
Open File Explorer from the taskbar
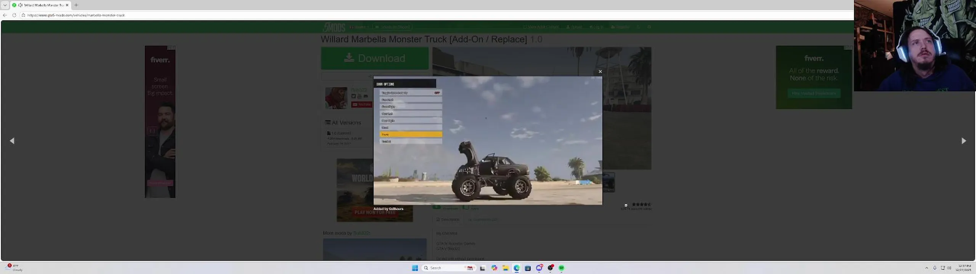pyautogui.click(x=505, y=268)
